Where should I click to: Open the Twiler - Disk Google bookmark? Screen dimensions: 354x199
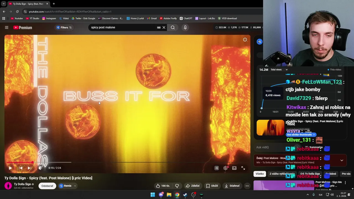point(83,19)
